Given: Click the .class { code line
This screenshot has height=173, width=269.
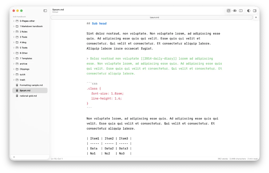Looking at the screenshot, I should tap(94, 88).
